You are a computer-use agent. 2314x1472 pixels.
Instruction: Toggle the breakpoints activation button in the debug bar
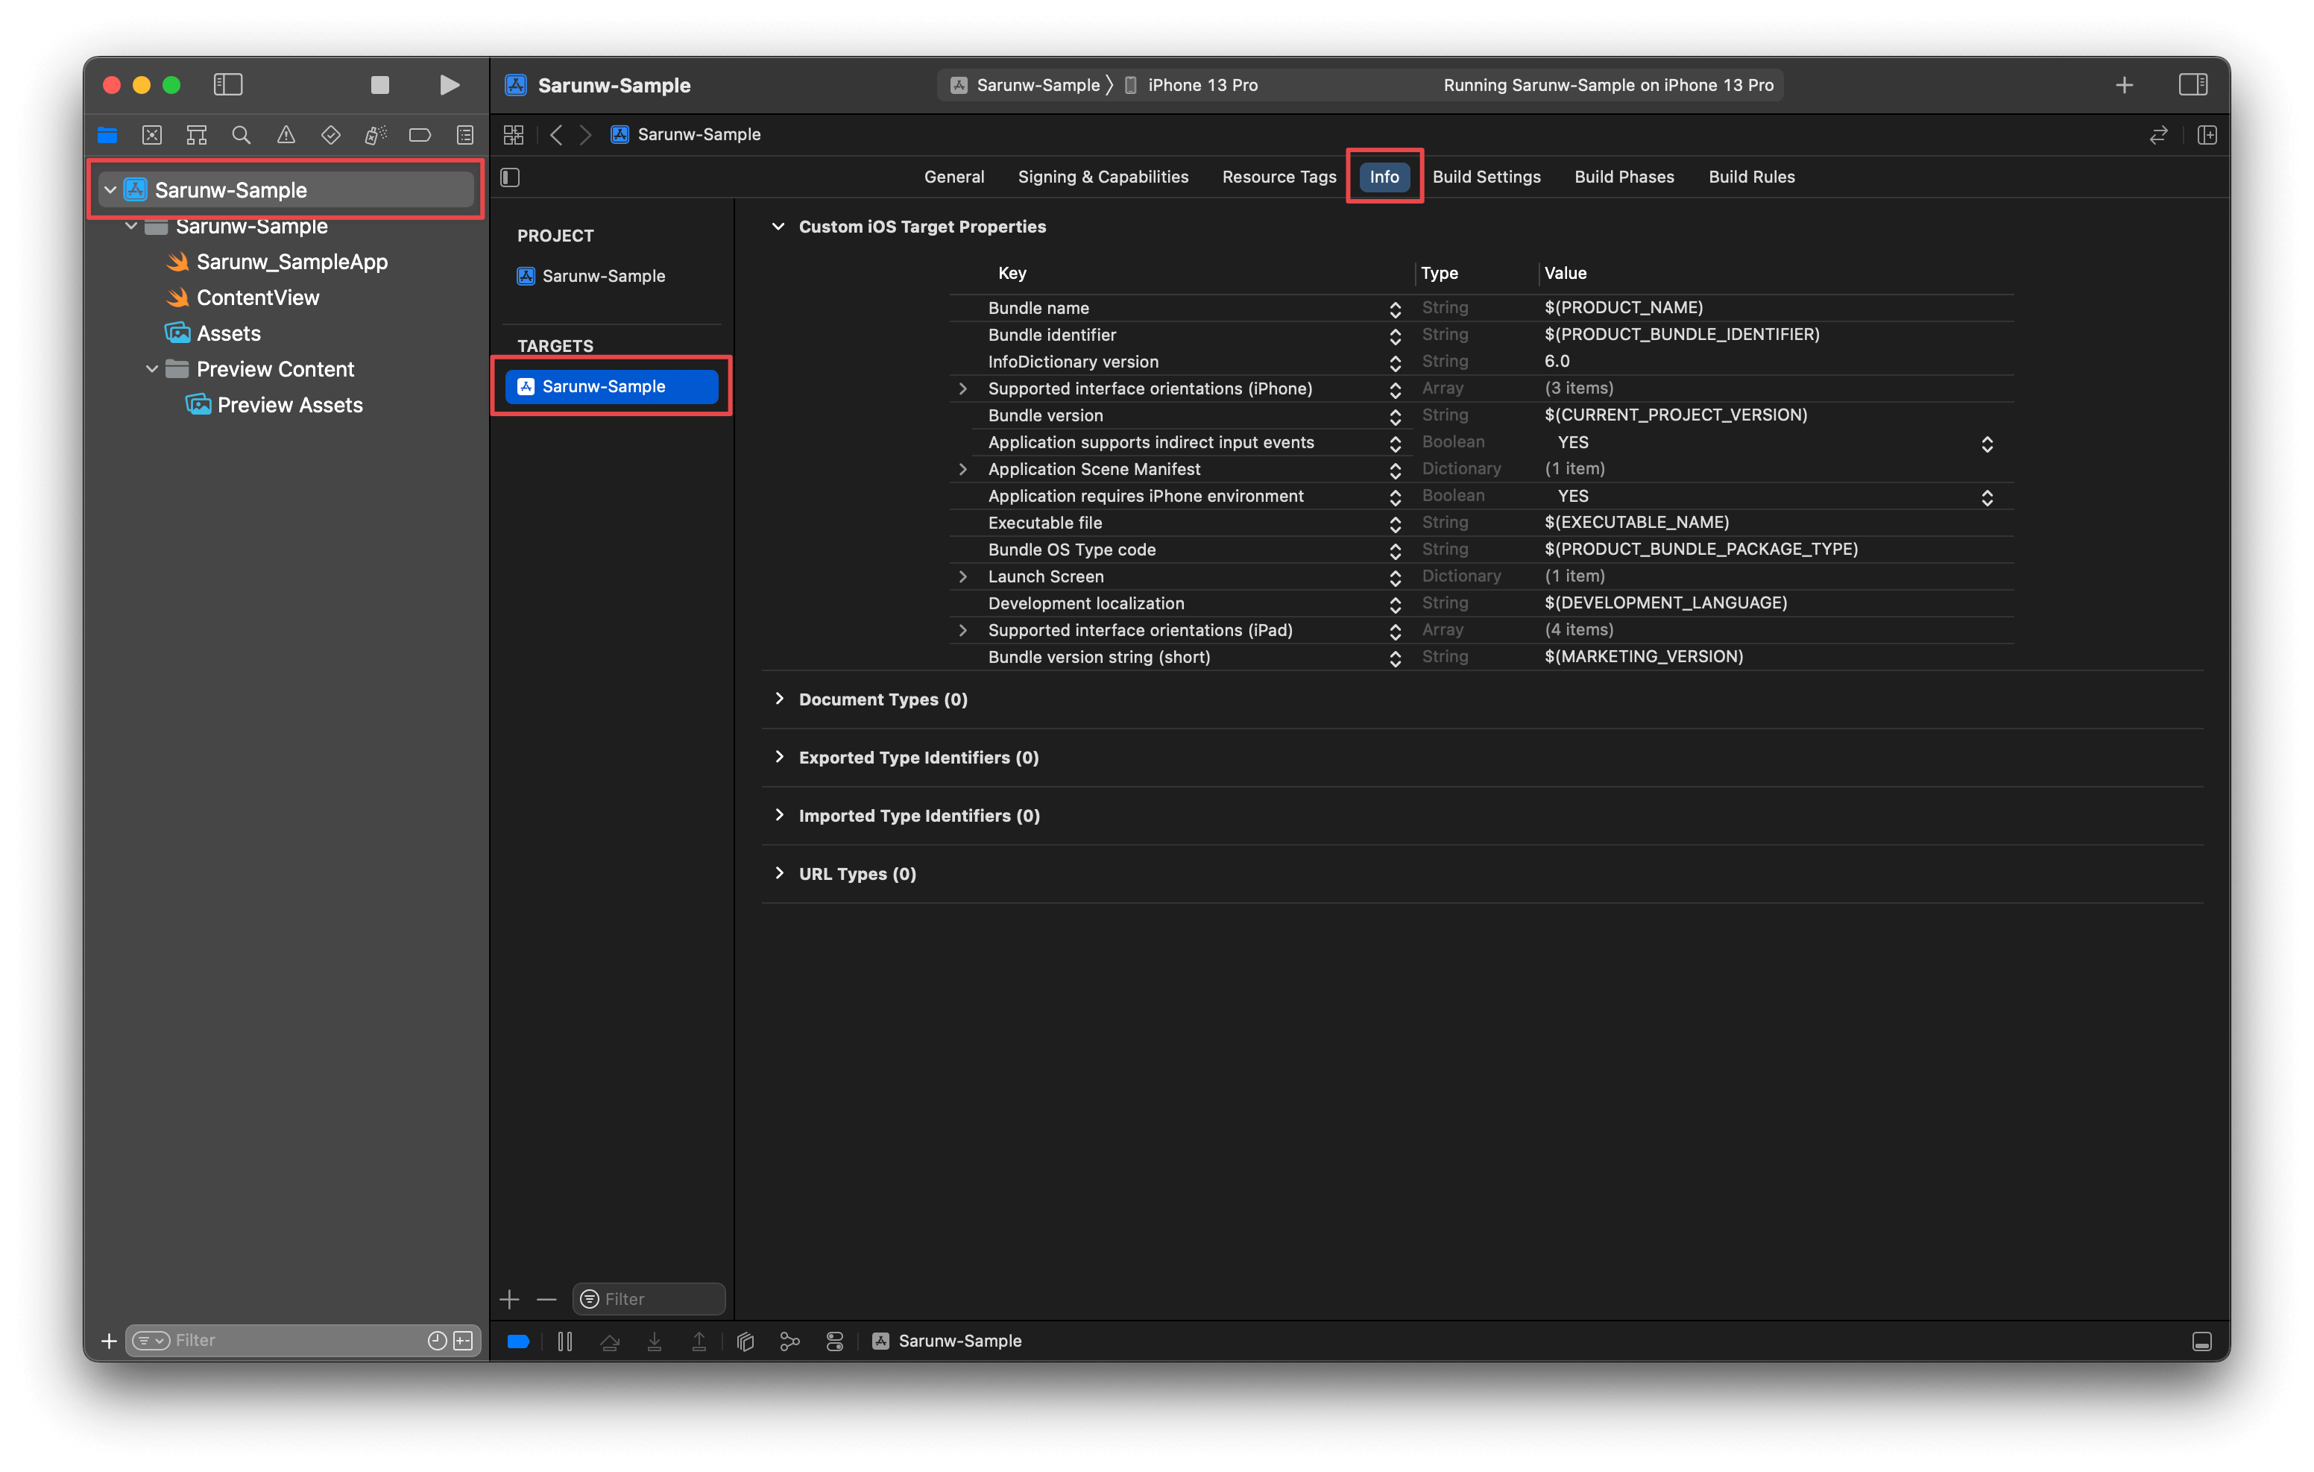pyautogui.click(x=518, y=1342)
